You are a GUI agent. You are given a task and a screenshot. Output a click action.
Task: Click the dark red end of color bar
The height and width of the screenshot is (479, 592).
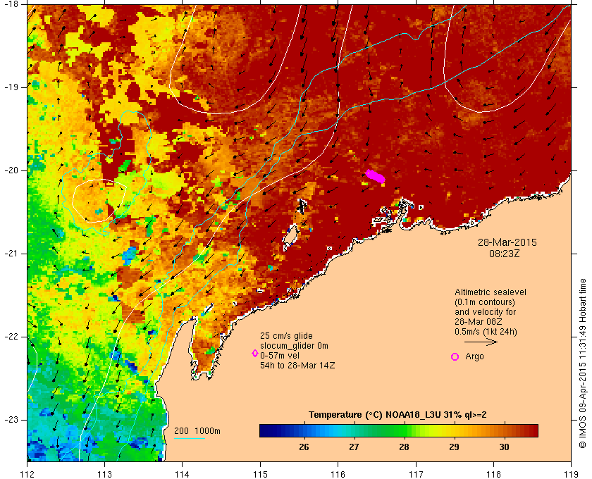pyautogui.click(x=533, y=430)
